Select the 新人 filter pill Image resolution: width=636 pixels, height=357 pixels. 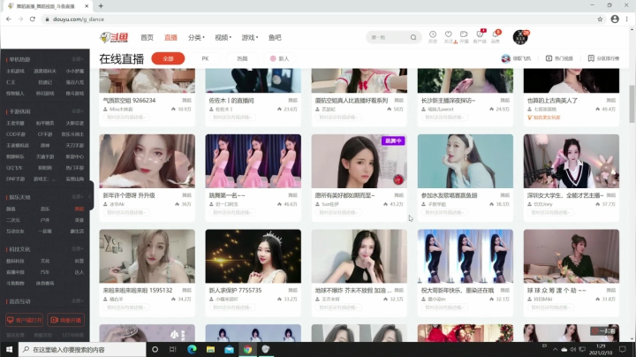[279, 58]
